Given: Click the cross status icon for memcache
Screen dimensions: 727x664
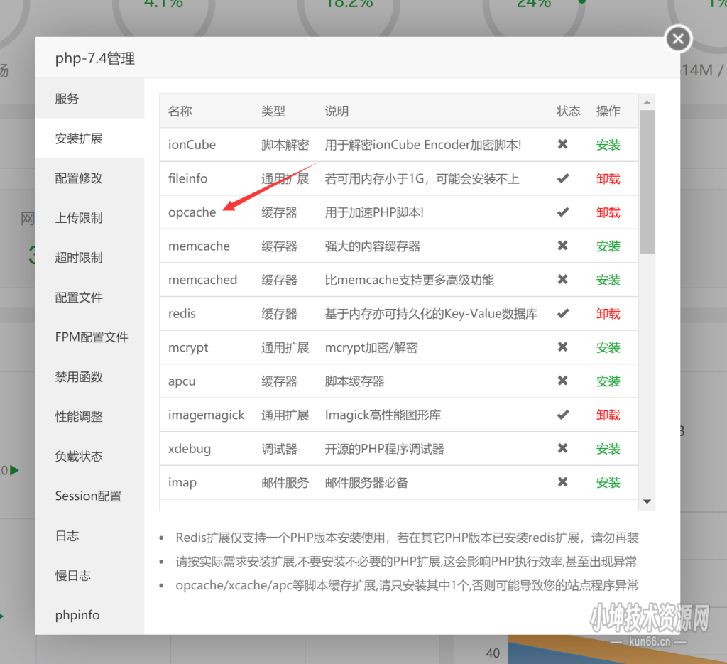Looking at the screenshot, I should (x=563, y=246).
